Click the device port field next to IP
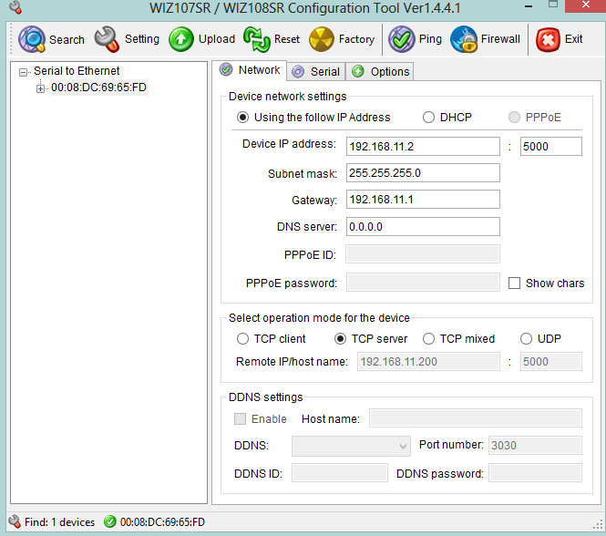 (551, 147)
